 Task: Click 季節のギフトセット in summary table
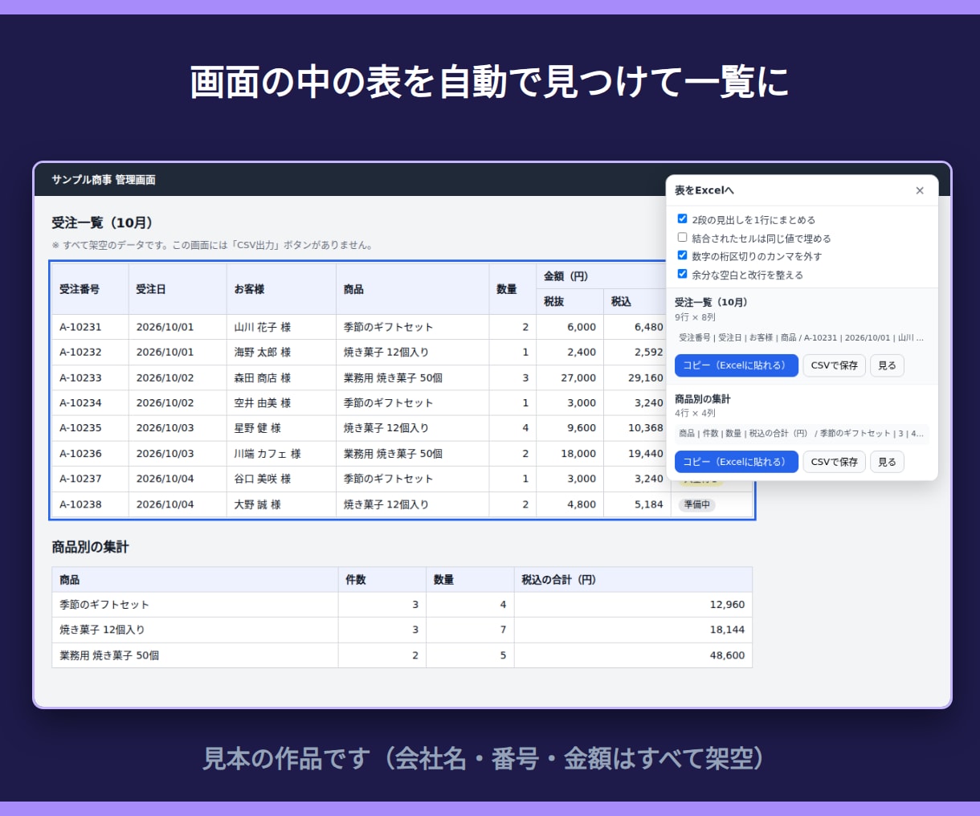pyautogui.click(x=104, y=605)
